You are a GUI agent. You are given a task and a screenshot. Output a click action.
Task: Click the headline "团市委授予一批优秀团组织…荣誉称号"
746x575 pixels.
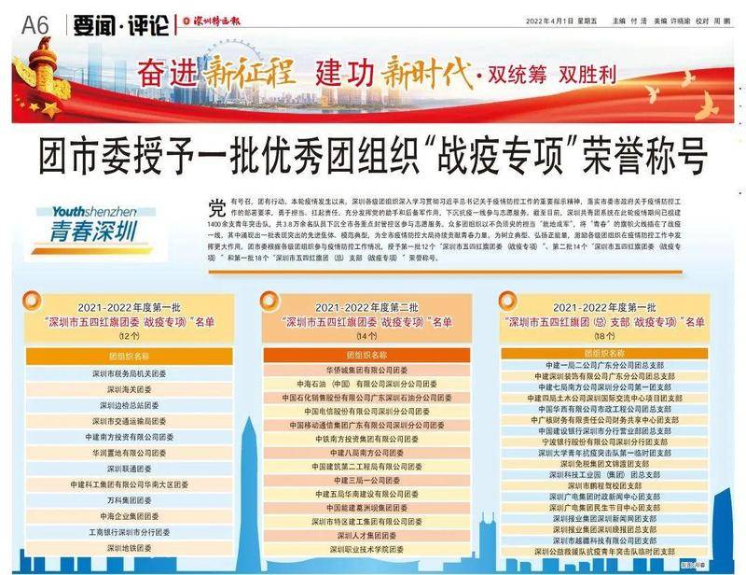372,156
